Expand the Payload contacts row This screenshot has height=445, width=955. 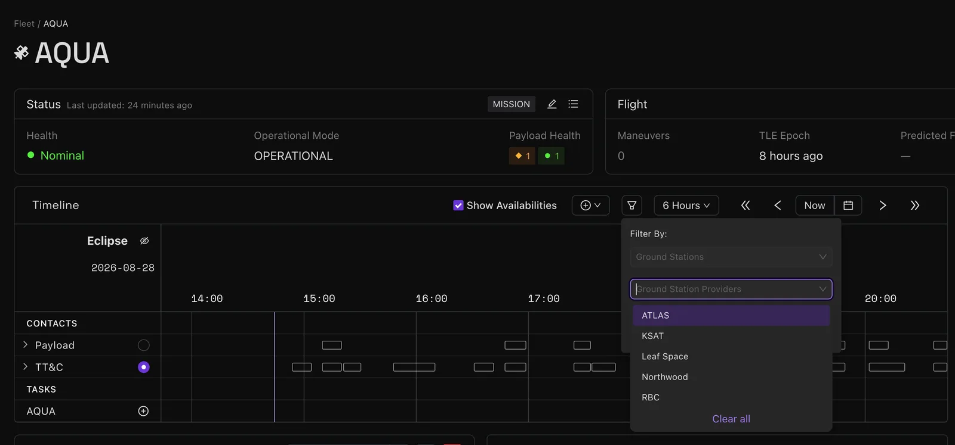click(x=25, y=345)
